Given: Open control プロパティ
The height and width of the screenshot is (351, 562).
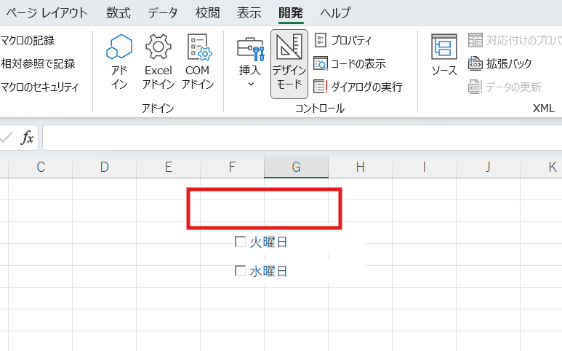Looking at the screenshot, I should pos(343,40).
